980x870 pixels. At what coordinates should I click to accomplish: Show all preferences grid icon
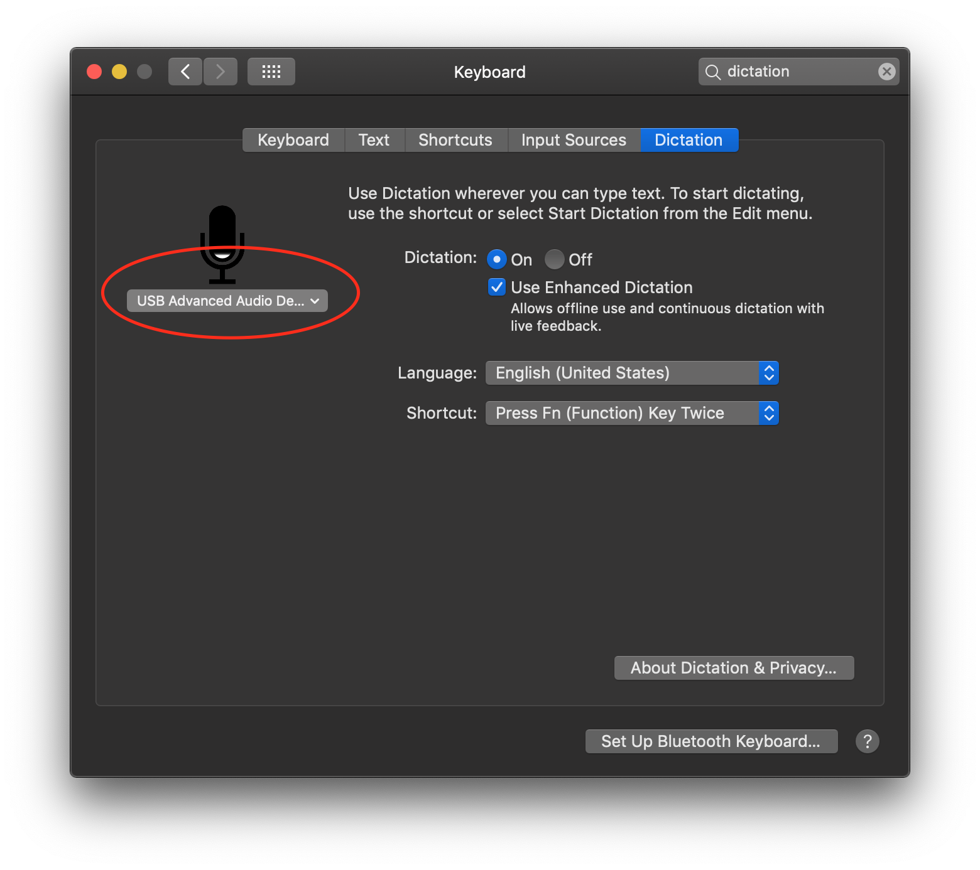coord(271,72)
